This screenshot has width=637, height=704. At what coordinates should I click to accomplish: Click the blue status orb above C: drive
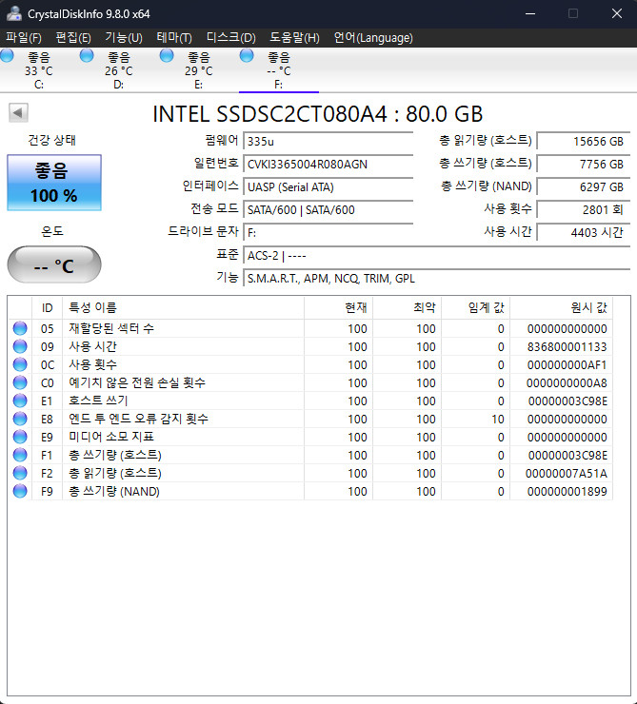7,56
